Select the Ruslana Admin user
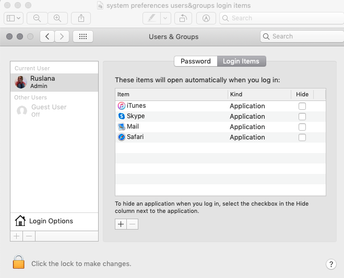The height and width of the screenshot is (278, 344). [x=54, y=82]
